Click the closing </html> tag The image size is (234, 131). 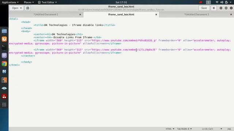click(14, 65)
